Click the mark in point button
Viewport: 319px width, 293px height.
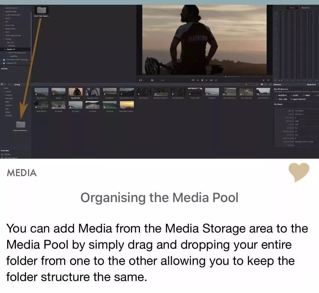pos(264,80)
